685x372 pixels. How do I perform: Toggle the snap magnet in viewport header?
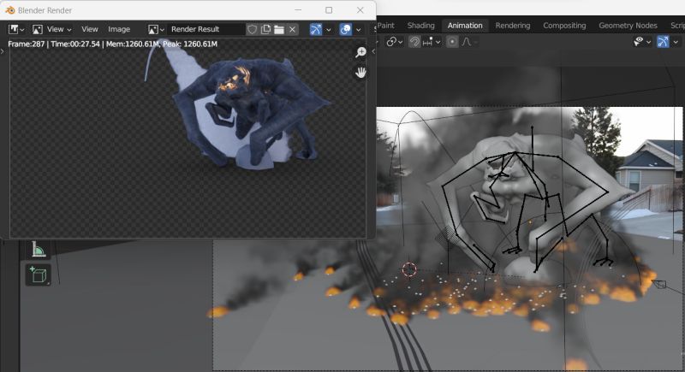[414, 42]
